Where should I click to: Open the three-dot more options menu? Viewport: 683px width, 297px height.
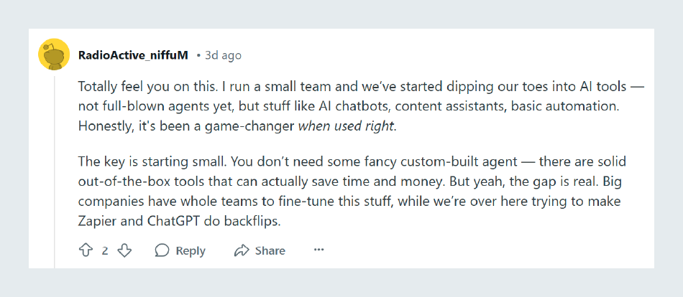[x=319, y=250]
